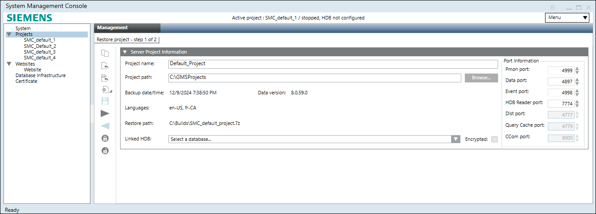Click the upper padlock icon in toolbar
This screenshot has height=214, width=596.
(105, 138)
